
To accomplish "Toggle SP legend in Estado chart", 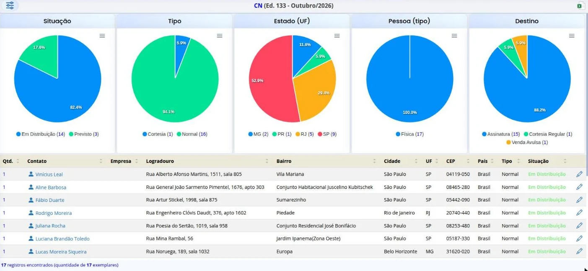I will tap(327, 134).
